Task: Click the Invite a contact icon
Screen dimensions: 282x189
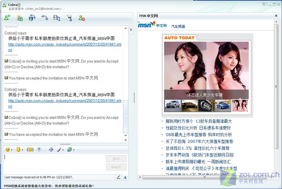Action: click(x=7, y=18)
